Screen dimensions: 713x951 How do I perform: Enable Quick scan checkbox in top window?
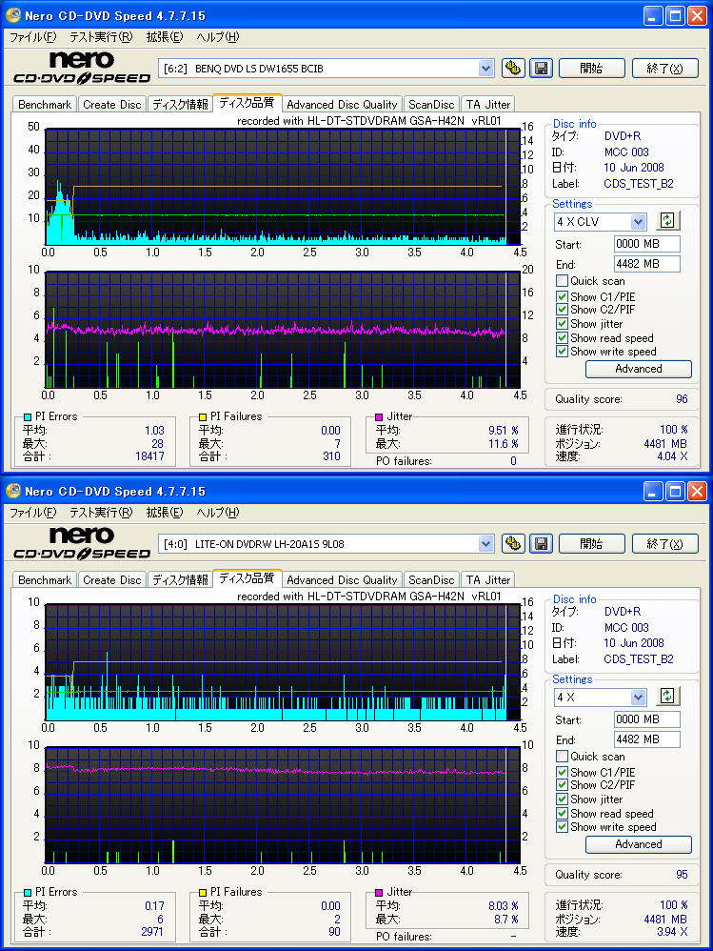(562, 281)
